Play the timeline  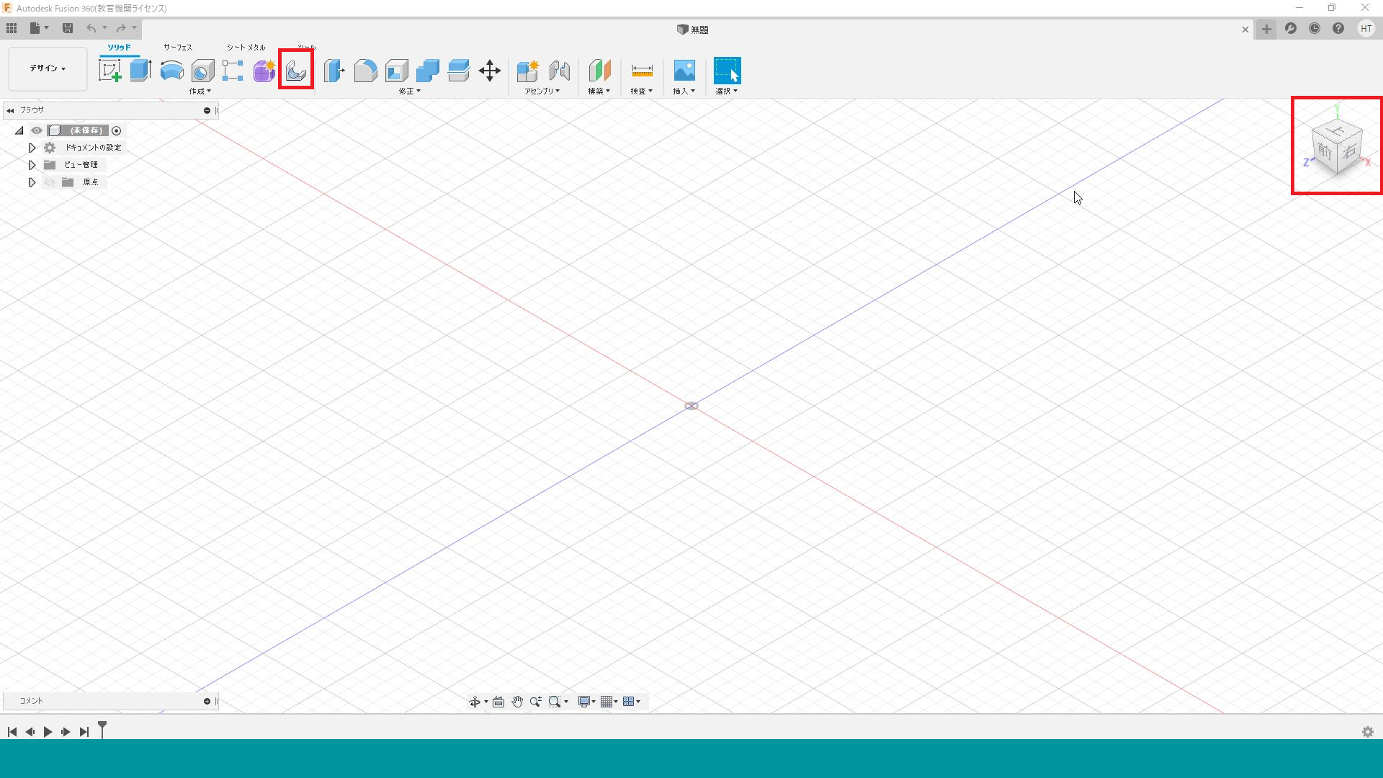[x=48, y=732]
